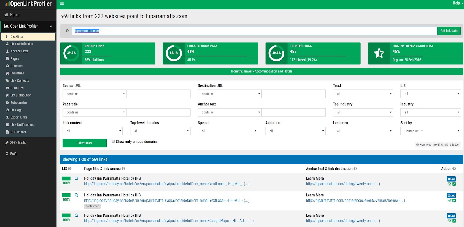
Task: Click the Pages icon in sidebar
Action: 8,58
